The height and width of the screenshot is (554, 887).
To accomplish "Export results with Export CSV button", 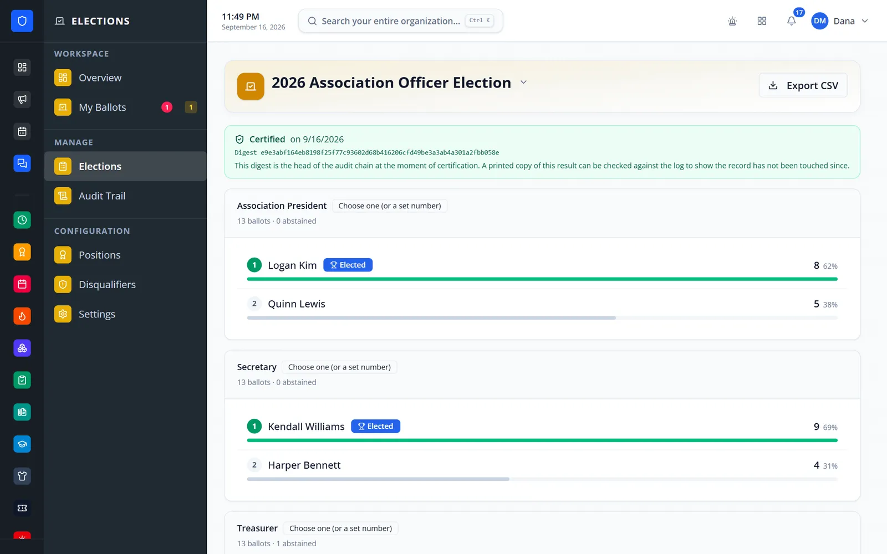I will 803,85.
